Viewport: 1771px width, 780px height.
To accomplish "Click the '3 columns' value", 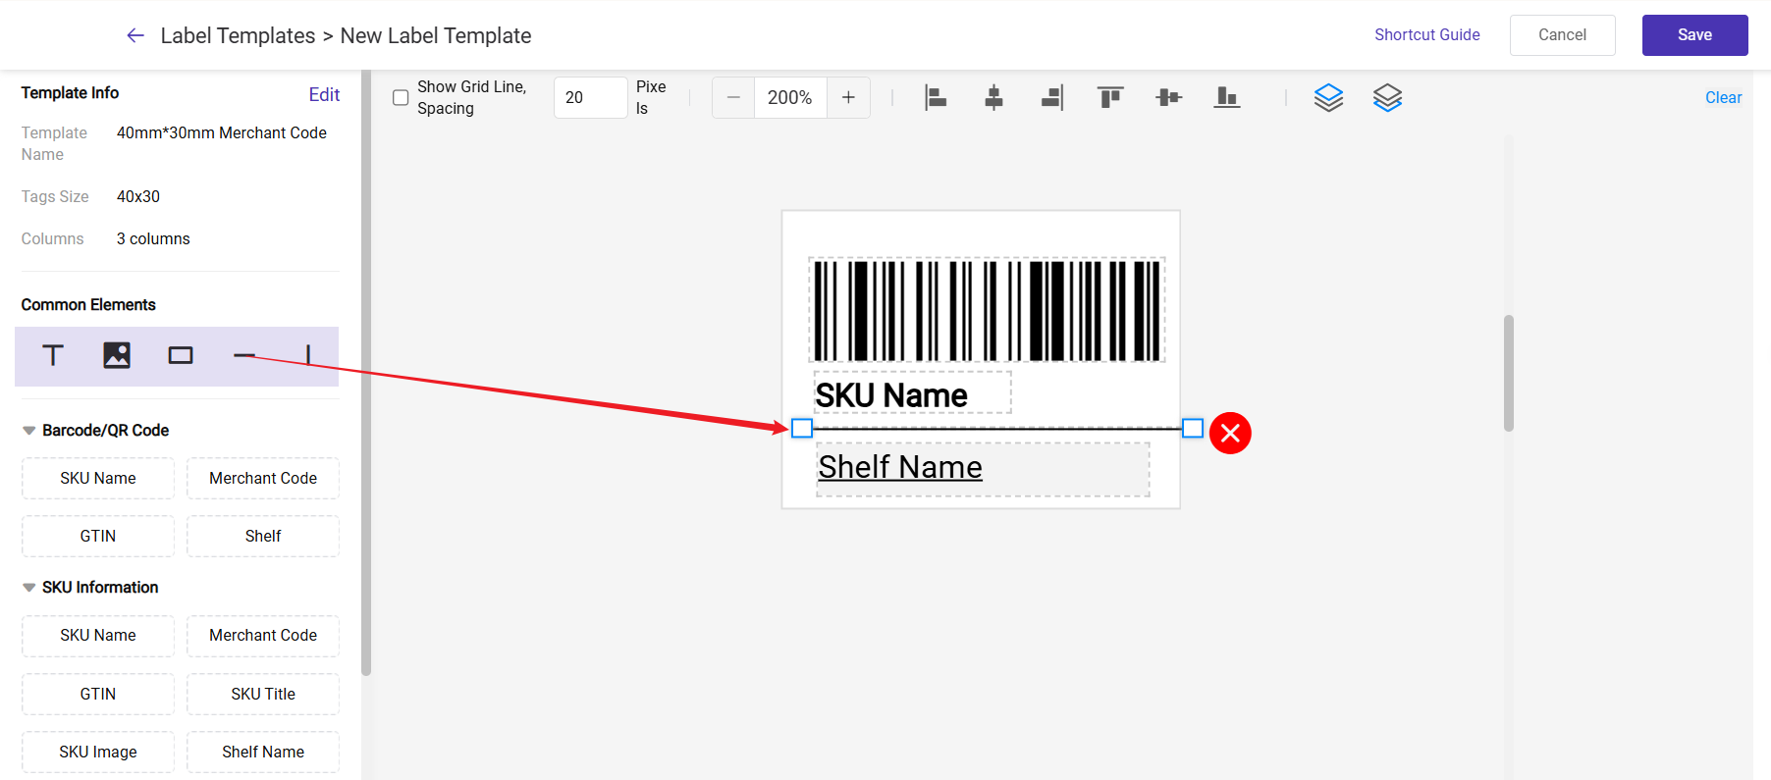I will (x=153, y=238).
